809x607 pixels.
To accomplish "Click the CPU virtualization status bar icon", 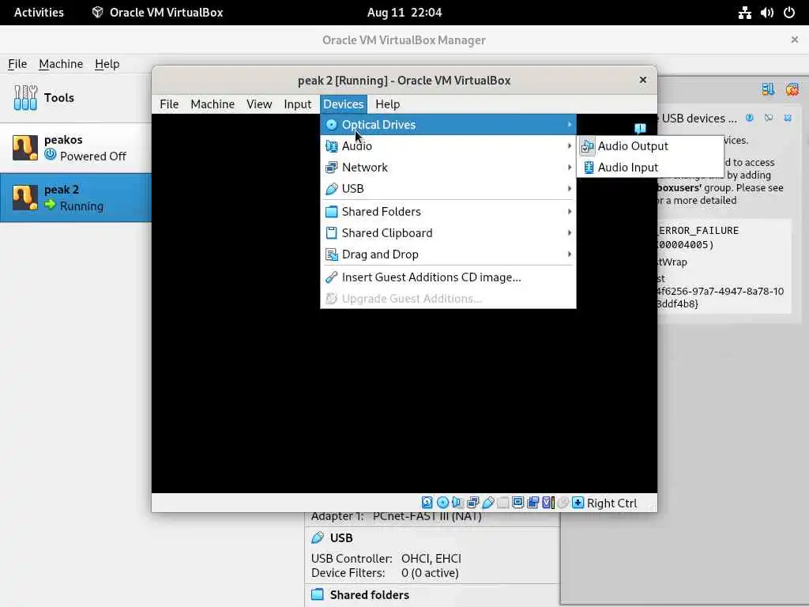I will [x=548, y=503].
